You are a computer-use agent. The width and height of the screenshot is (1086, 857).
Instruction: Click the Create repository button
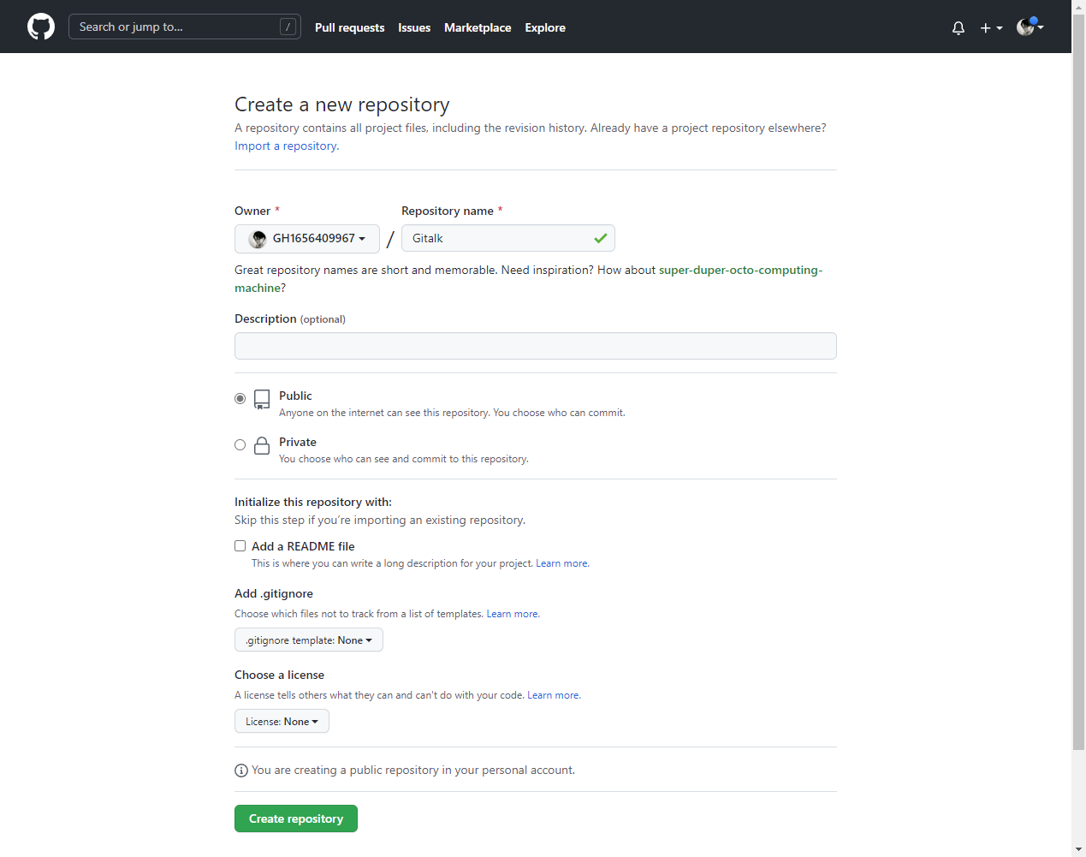tap(295, 818)
